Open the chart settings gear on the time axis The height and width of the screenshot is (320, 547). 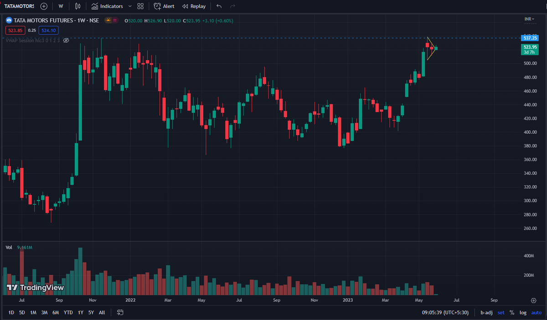[x=533, y=300]
